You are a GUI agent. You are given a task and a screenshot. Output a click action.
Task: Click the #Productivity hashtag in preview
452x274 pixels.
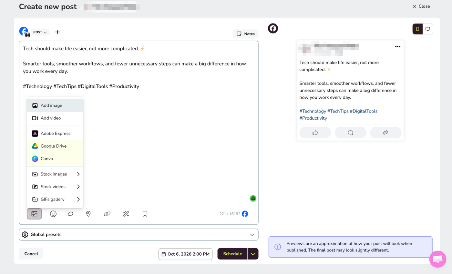point(313,118)
